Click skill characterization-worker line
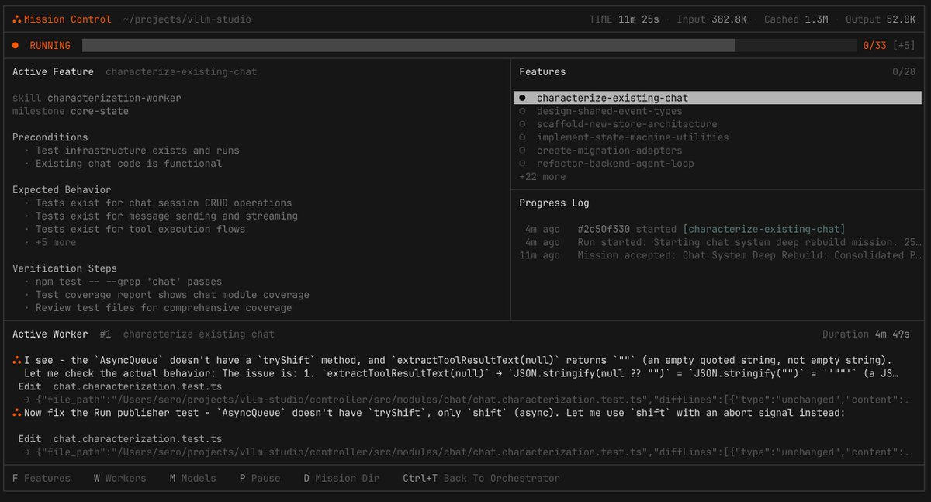Image resolution: width=931 pixels, height=502 pixels. coord(97,99)
